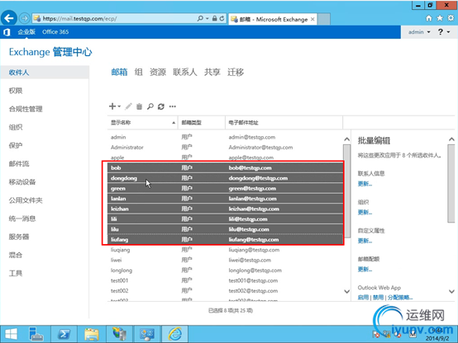Select 工具 in the left navigation
Screen dimensions: 458x343
16,274
